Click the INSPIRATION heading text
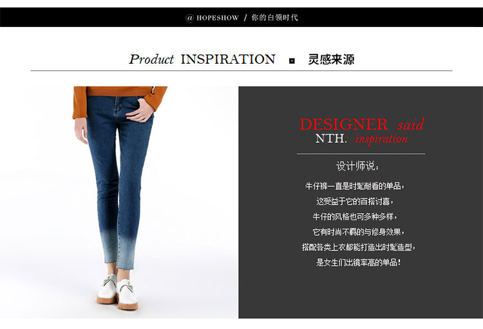 click(x=228, y=59)
